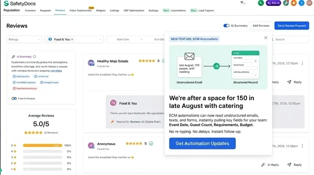
Task: Click AI Reply on the Anonymous review
Action: [270, 165]
